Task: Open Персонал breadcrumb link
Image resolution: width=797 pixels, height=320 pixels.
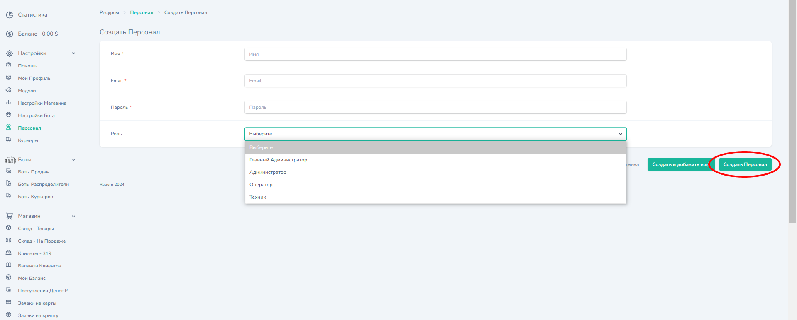Action: coord(142,12)
